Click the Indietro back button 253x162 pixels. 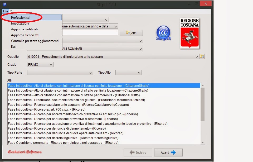138,153
